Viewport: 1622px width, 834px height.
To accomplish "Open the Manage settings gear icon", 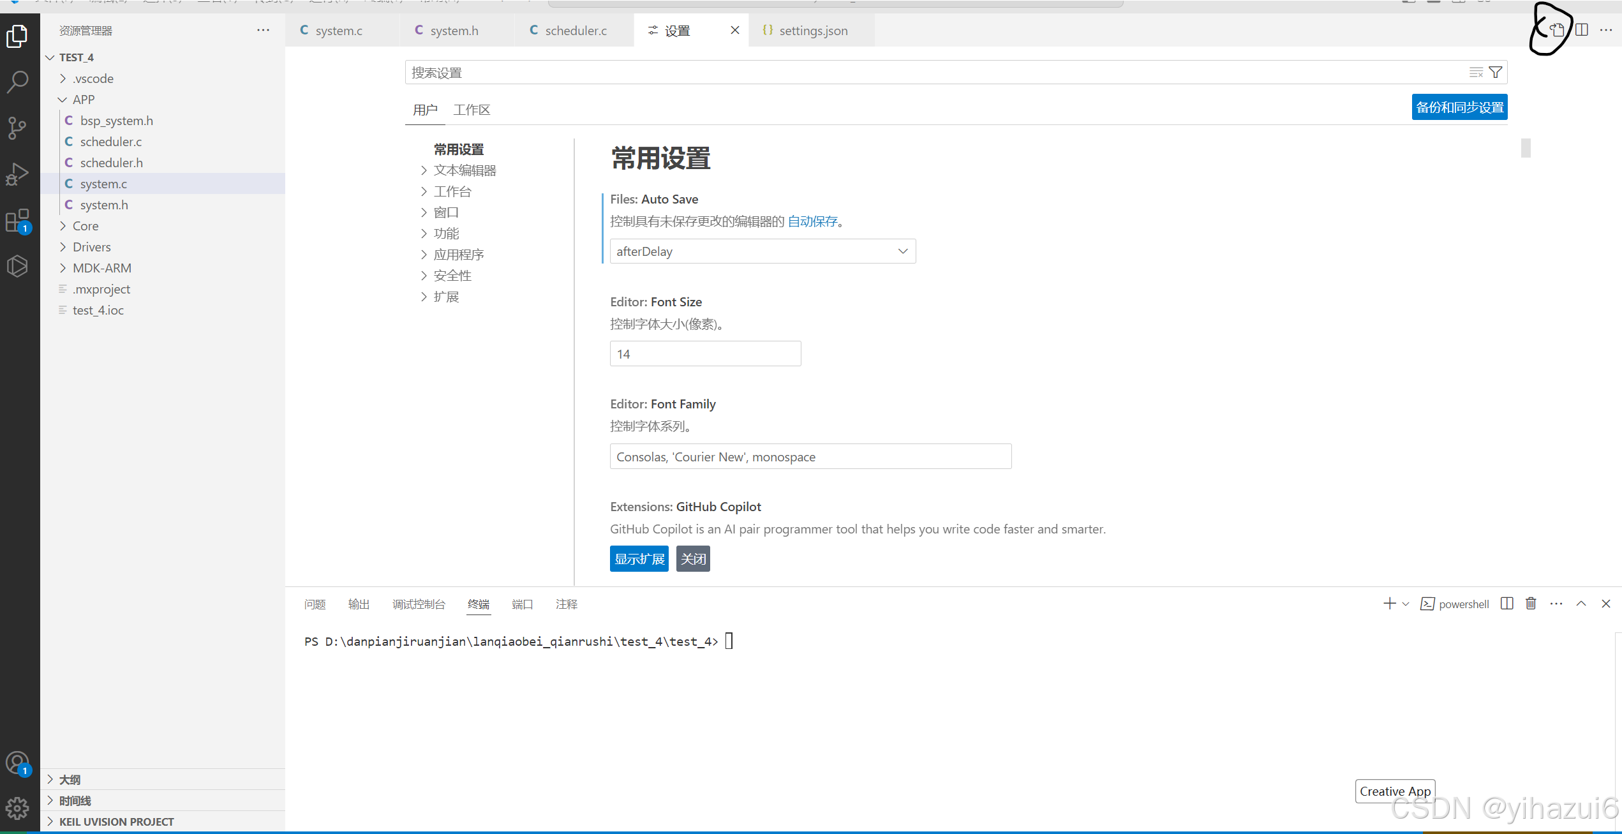I will click(17, 808).
